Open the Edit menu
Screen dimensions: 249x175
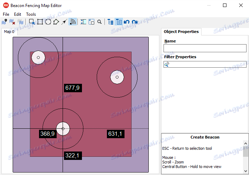click(x=18, y=14)
